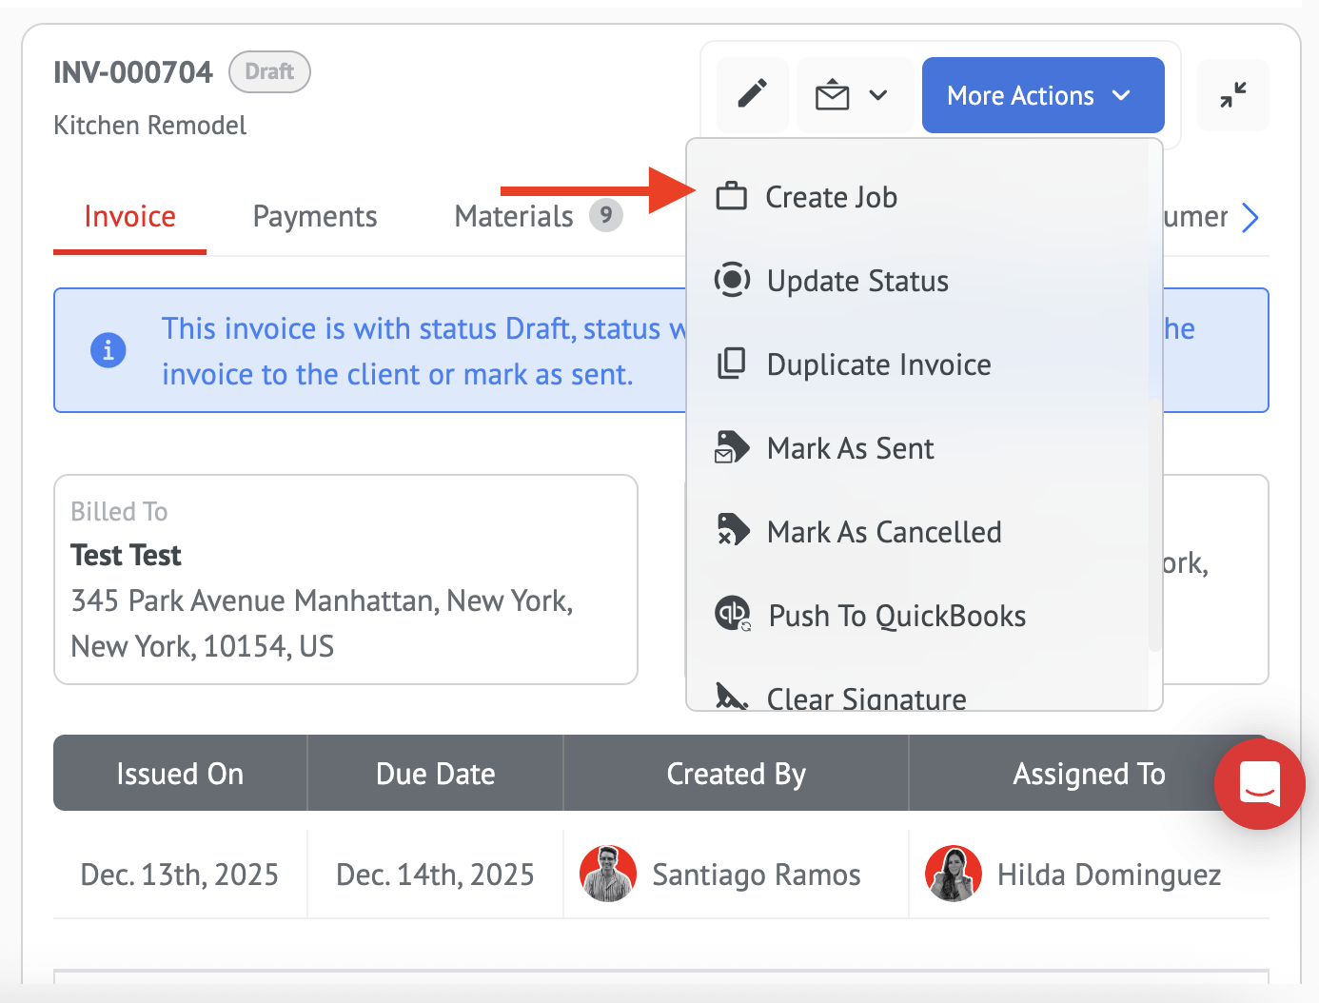Choose Clear Signature menu entry

[x=865, y=698]
